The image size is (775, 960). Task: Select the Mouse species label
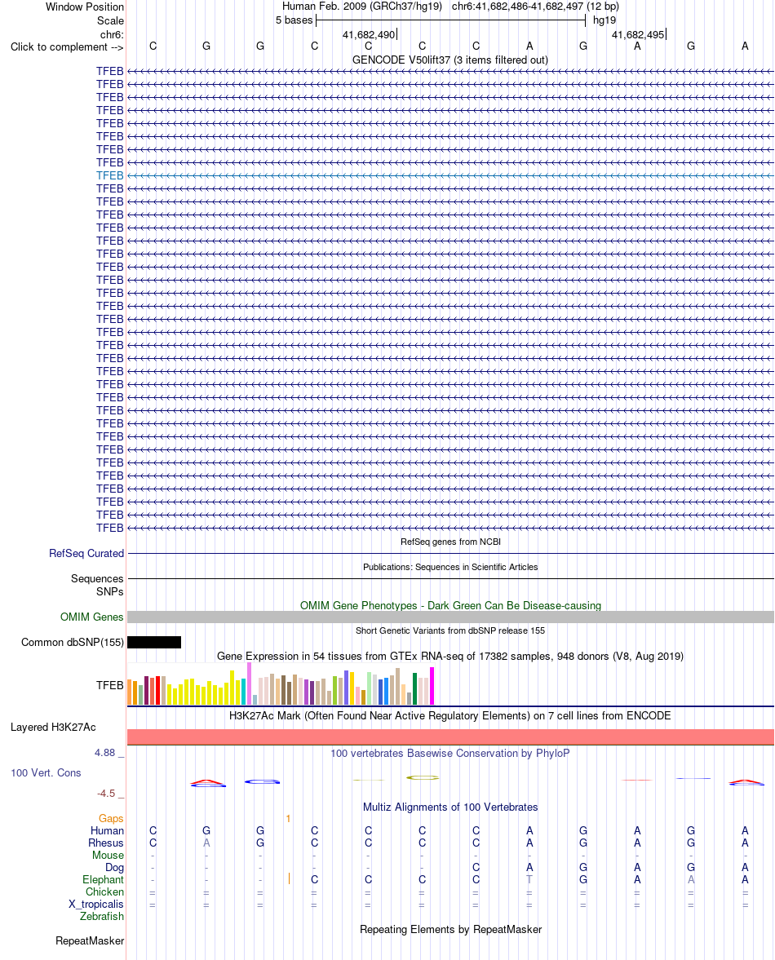pos(108,856)
